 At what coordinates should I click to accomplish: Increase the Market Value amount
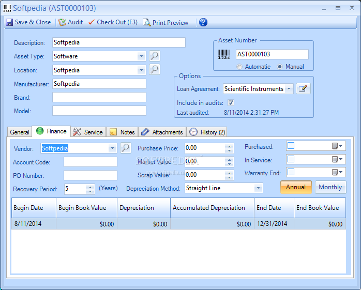229,160
